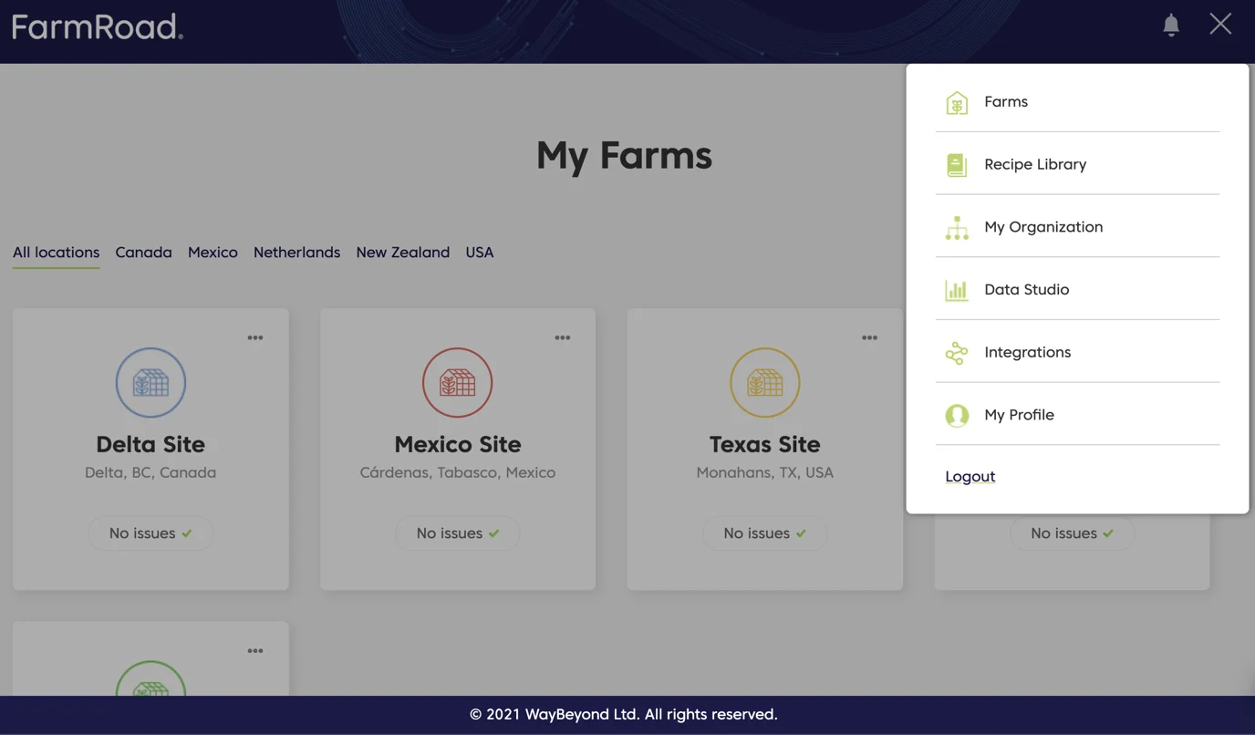Open the notifications bell
The image size is (1255, 735).
[1171, 25]
